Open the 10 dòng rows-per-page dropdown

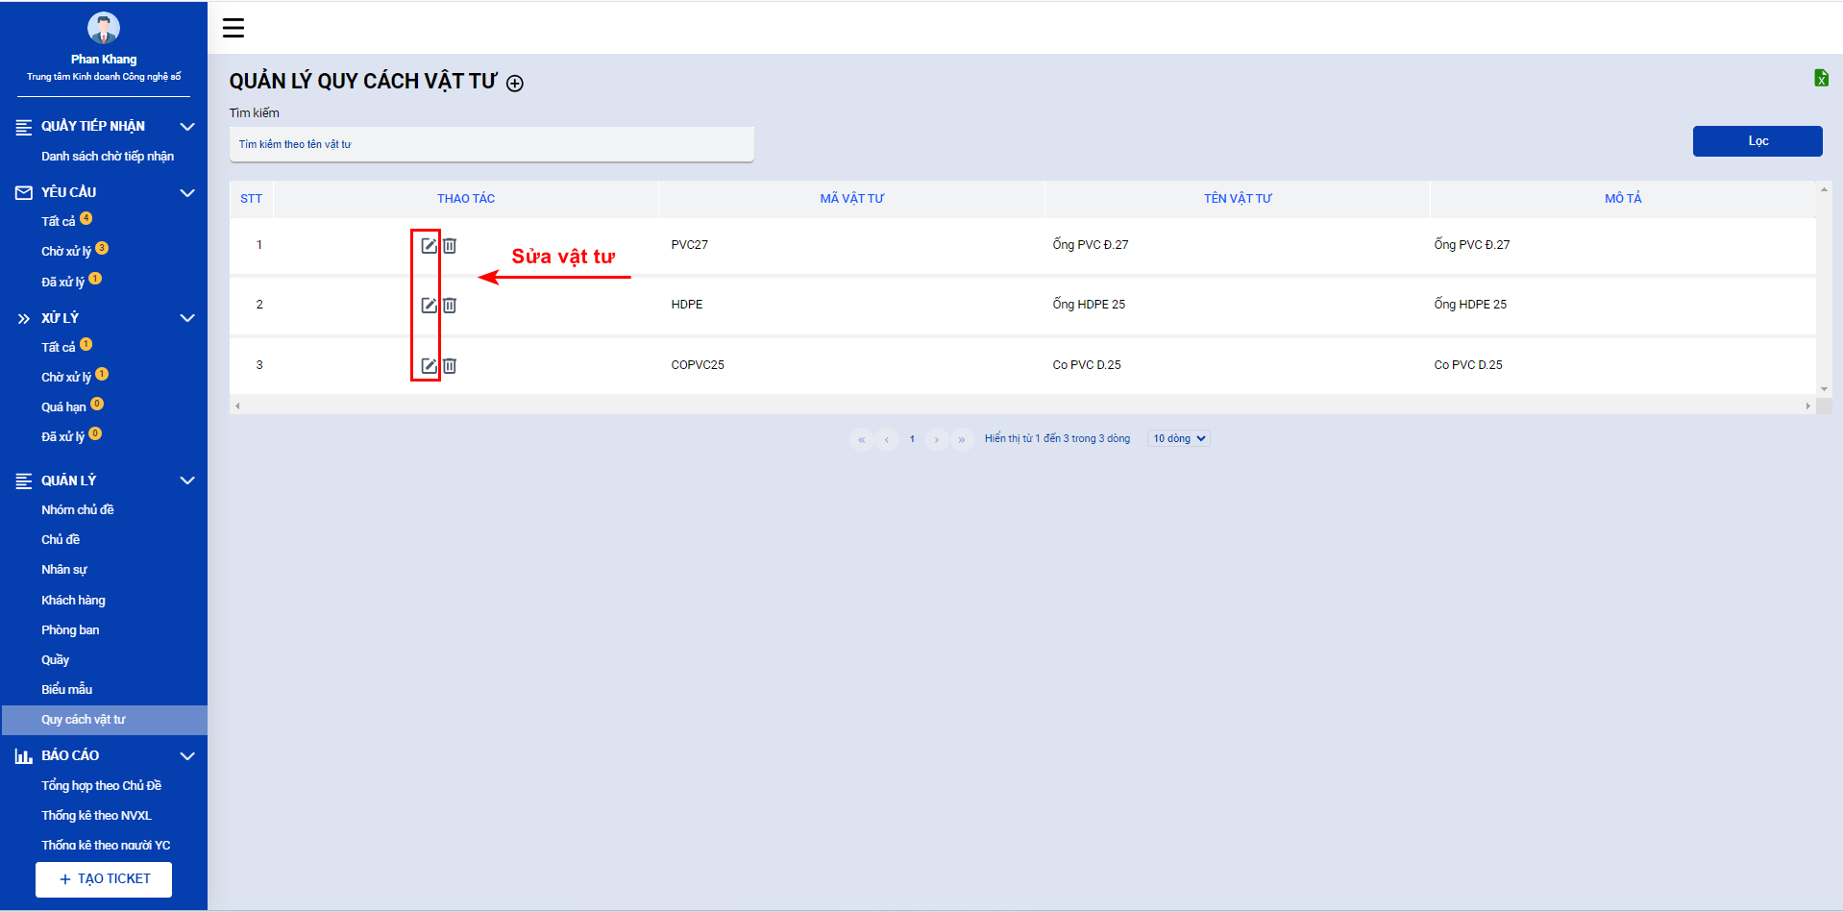[x=1179, y=438]
